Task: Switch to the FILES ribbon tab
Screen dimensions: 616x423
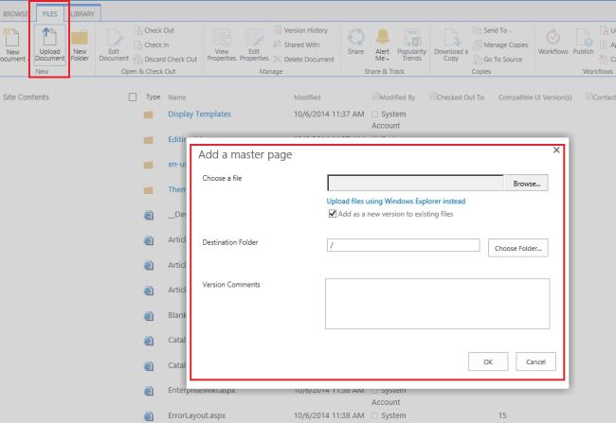Action: pyautogui.click(x=50, y=14)
